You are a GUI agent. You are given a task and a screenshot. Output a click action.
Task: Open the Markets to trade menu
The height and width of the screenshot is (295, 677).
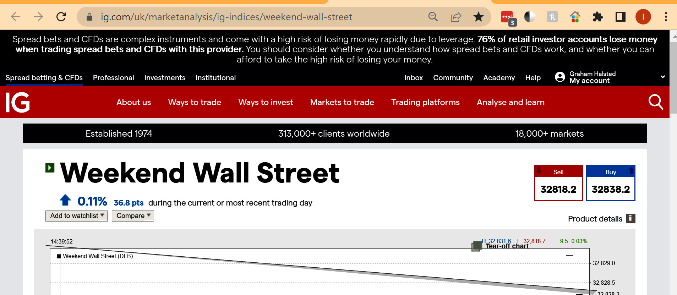(342, 102)
